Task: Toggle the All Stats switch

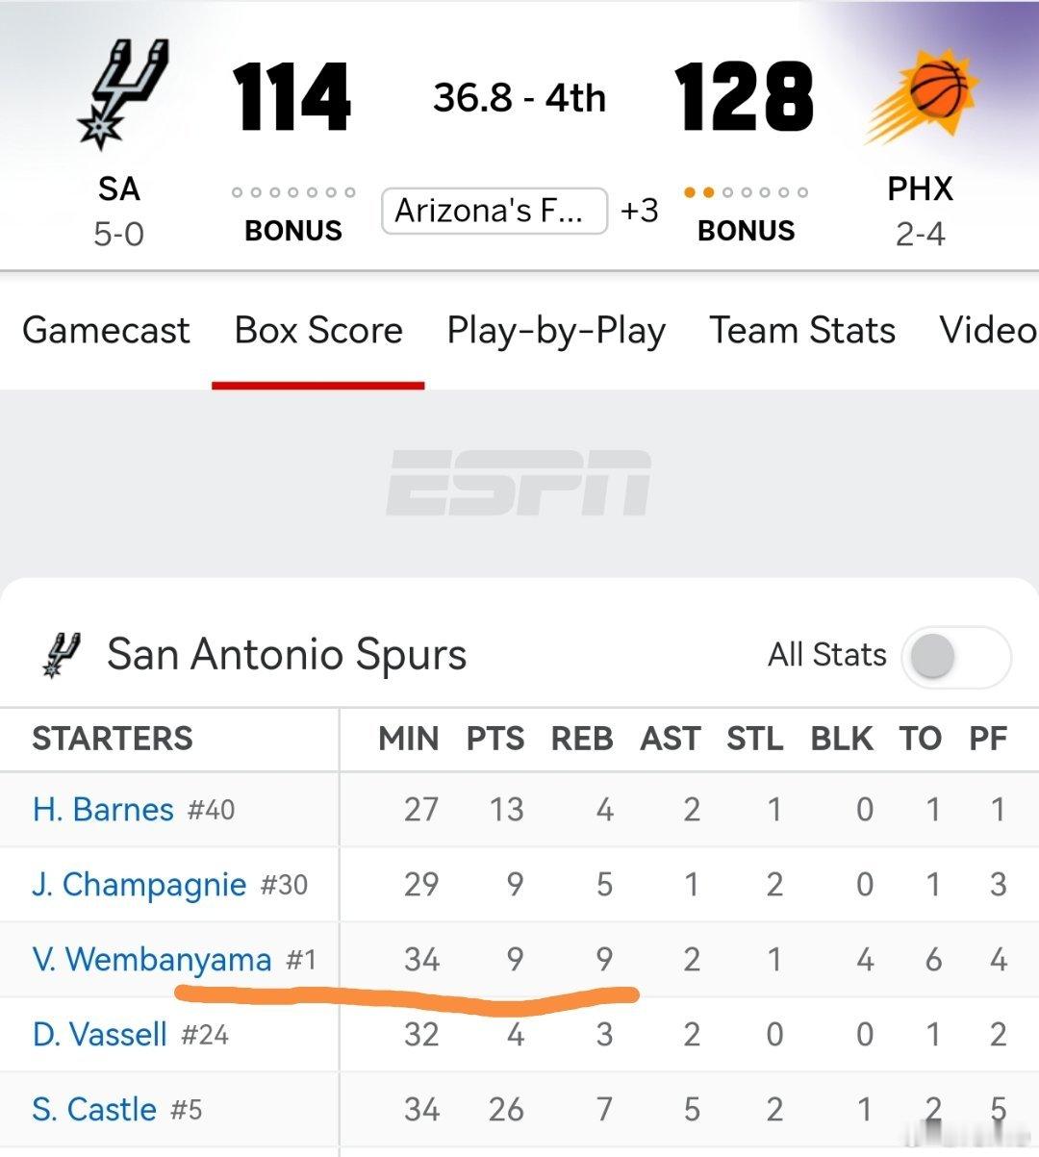Action: (954, 657)
